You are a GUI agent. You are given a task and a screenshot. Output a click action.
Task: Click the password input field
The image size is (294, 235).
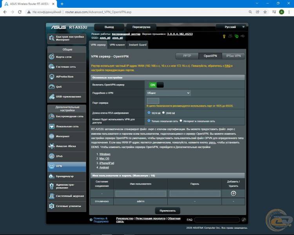195,193
